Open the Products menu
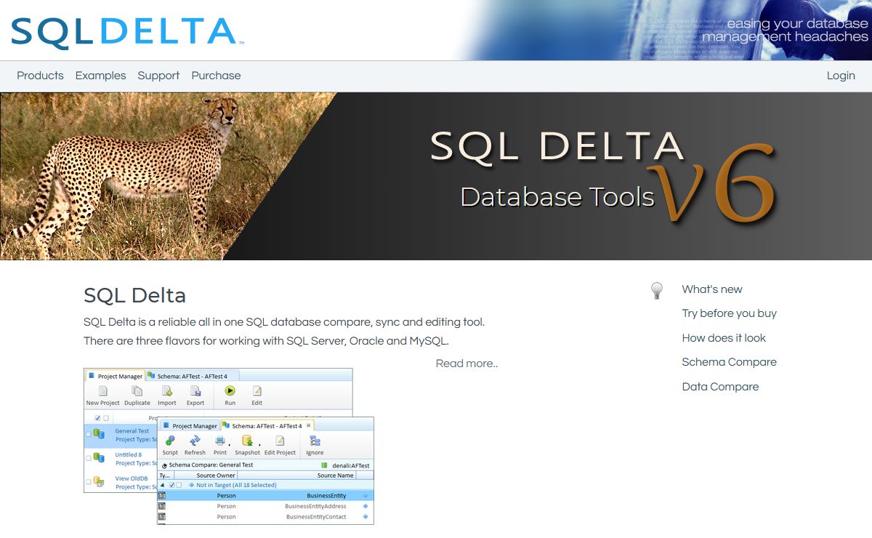872x538 pixels. click(x=40, y=76)
